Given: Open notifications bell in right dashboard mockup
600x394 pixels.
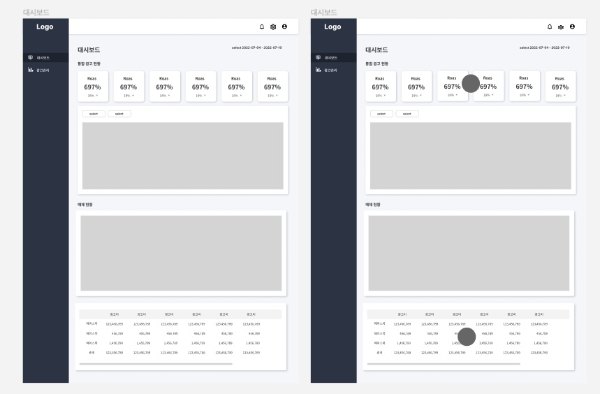Looking at the screenshot, I should [550, 27].
